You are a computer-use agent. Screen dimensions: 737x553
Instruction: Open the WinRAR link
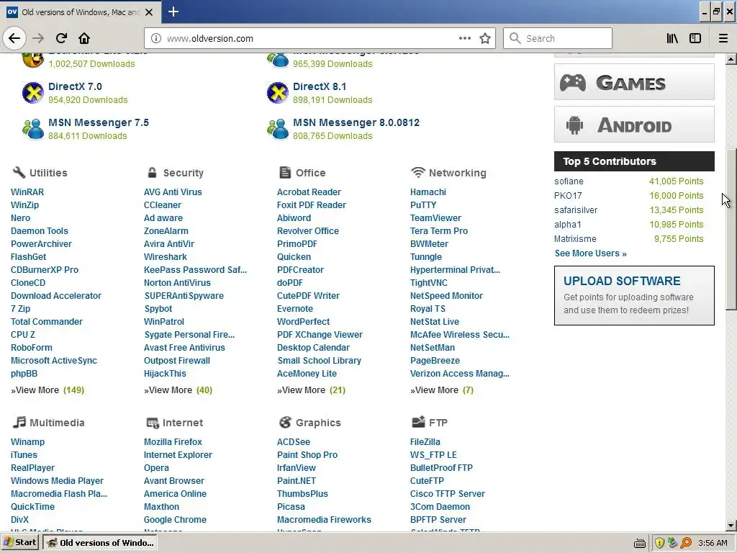[x=27, y=192]
